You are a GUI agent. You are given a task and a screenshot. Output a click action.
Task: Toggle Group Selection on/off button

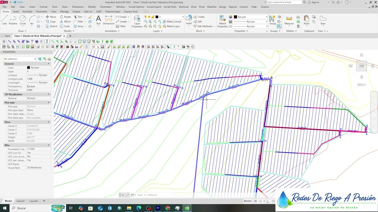[x=279, y=26]
